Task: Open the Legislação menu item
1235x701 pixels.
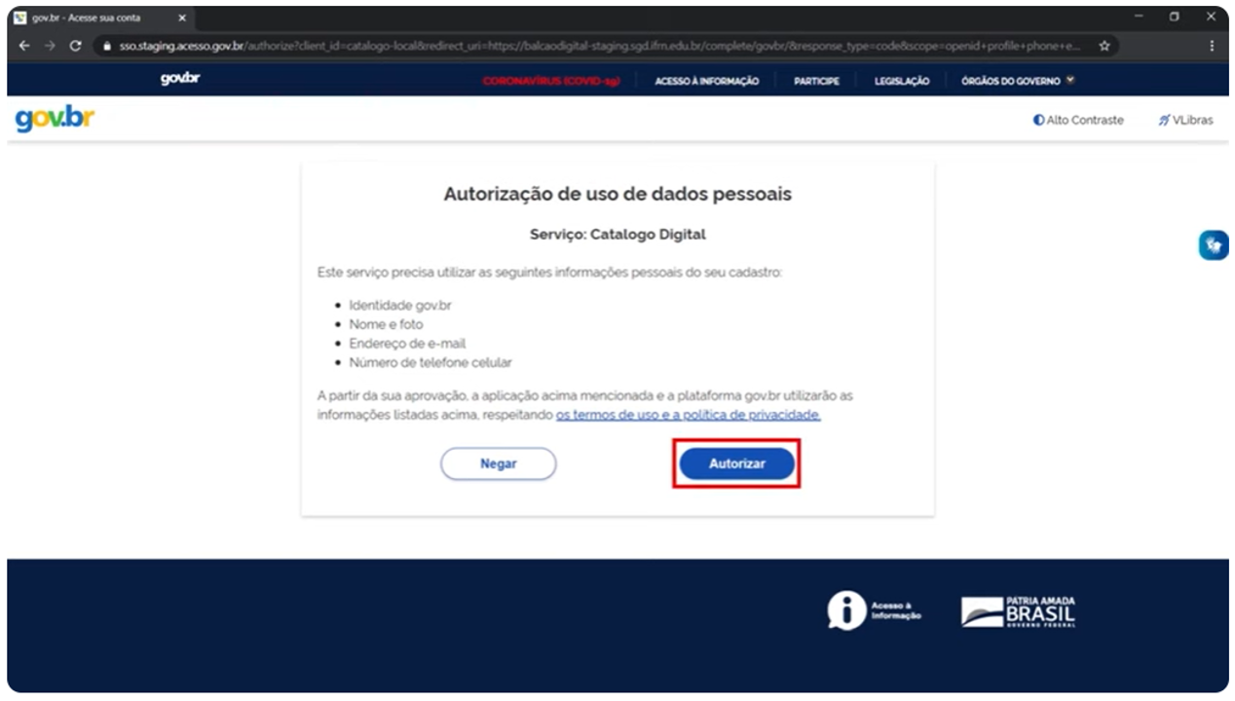Action: click(901, 81)
